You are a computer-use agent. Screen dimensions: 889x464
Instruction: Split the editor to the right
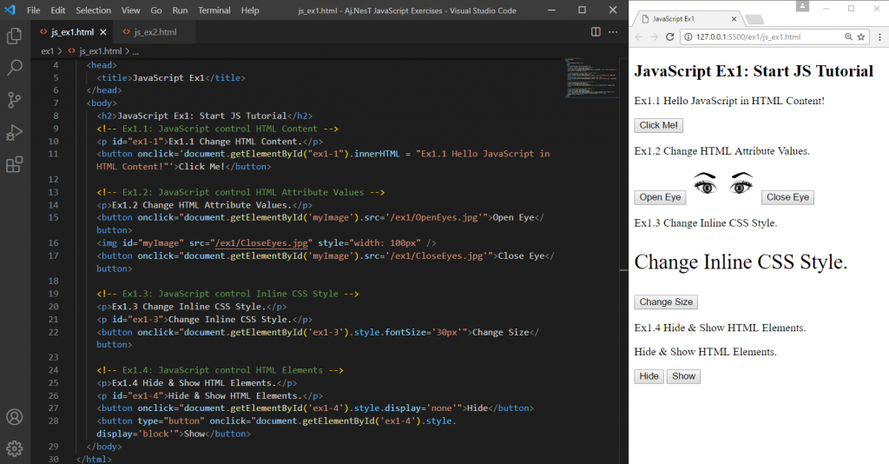[x=596, y=32]
